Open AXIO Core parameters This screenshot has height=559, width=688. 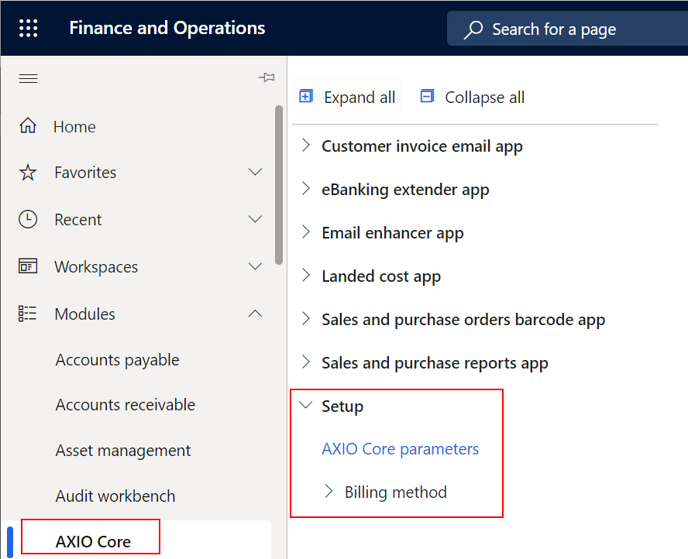pos(401,448)
